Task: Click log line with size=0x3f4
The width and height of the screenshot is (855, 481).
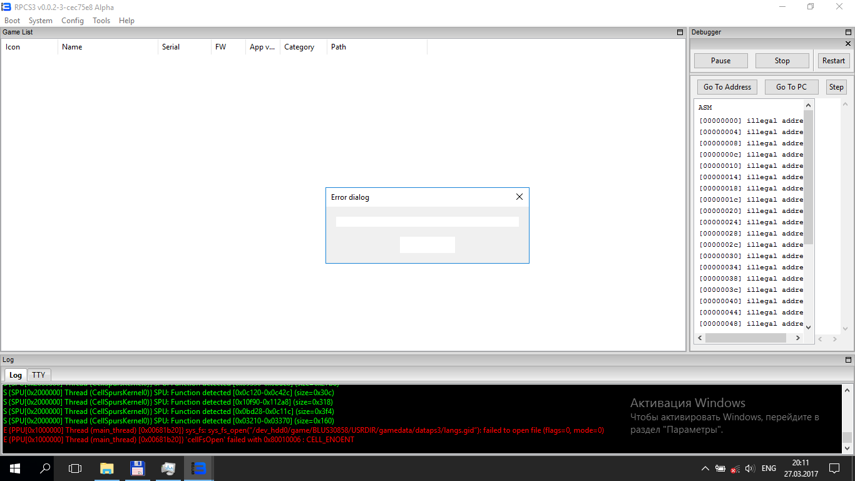Action: (x=168, y=411)
